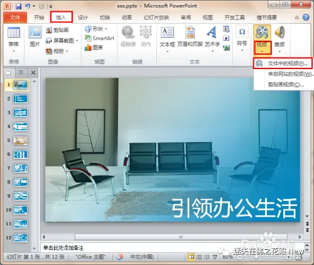314x265 pixels.
Task: Open the 形状 shapes gallery
Action: [x=95, y=29]
